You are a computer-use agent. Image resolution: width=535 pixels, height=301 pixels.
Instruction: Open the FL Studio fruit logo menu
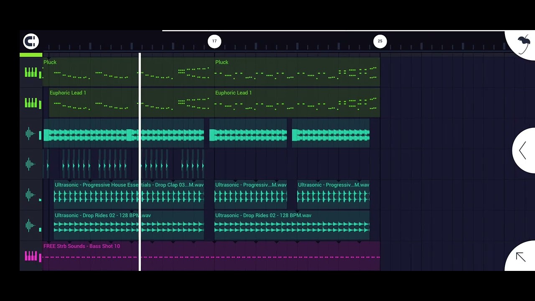pos(523,44)
